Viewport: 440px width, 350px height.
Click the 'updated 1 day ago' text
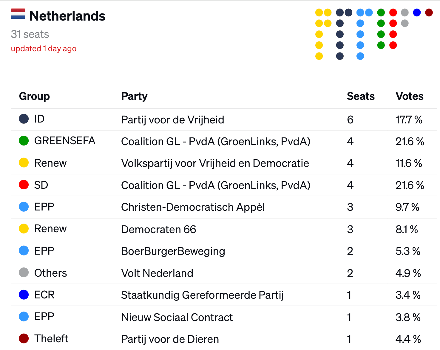pyautogui.click(x=44, y=49)
